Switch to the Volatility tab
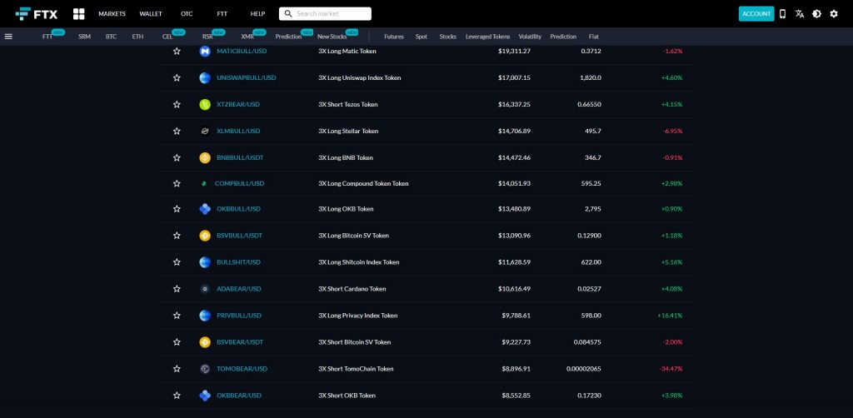Image resolution: width=853 pixels, height=418 pixels. point(530,37)
